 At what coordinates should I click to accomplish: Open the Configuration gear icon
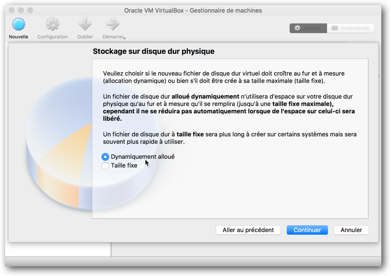52,24
